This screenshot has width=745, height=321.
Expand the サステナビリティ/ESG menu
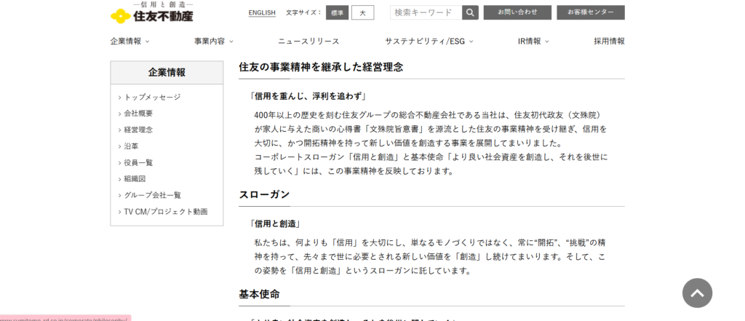[429, 41]
